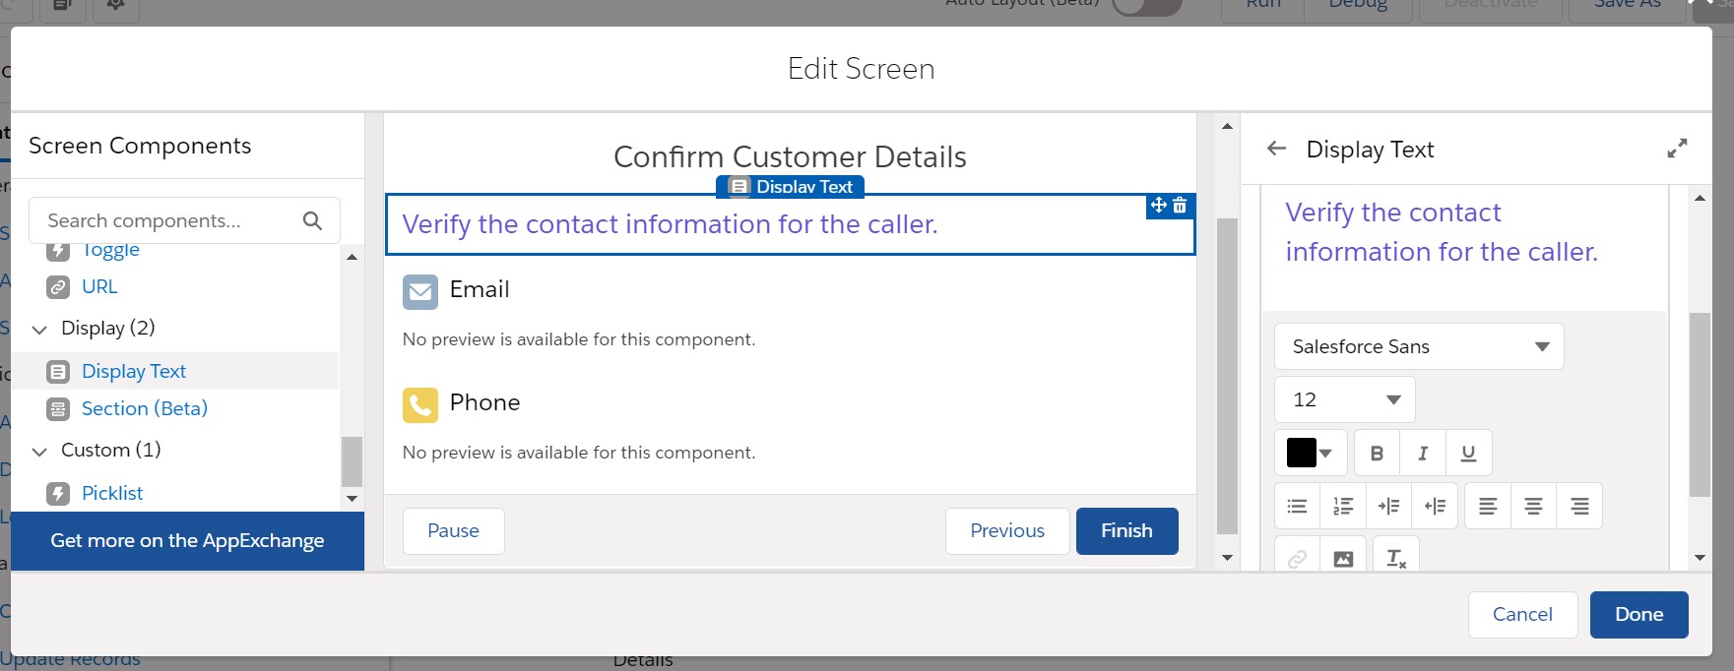Open the black text color picker
1734x671 pixels.
coord(1310,454)
